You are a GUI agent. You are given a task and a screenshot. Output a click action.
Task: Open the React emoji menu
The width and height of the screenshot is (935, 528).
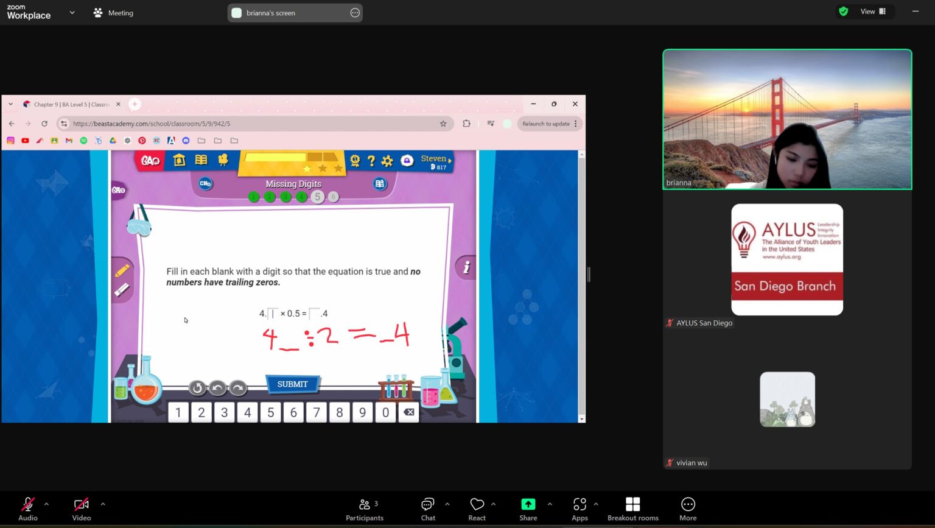[477, 509]
